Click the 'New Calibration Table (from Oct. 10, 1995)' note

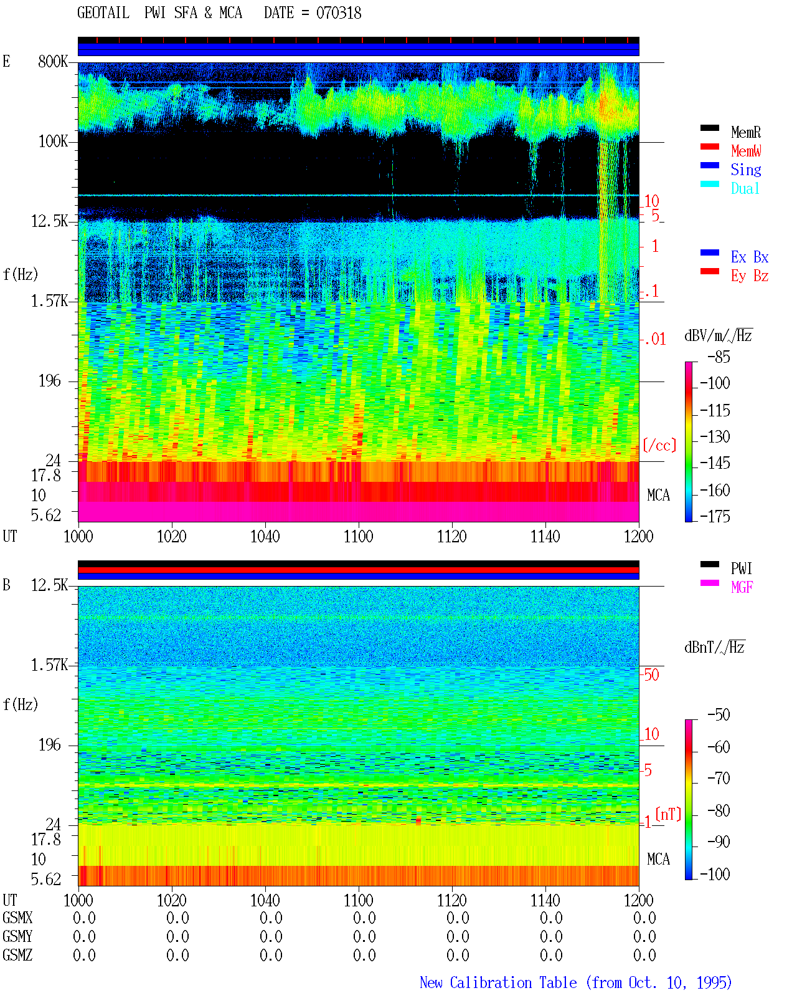[575, 983]
